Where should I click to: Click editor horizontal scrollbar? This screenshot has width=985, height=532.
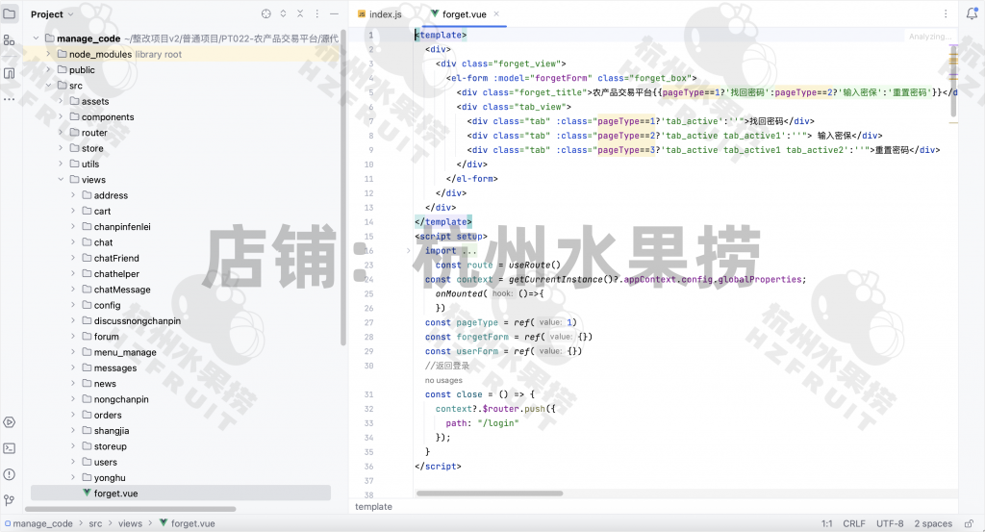click(x=490, y=494)
